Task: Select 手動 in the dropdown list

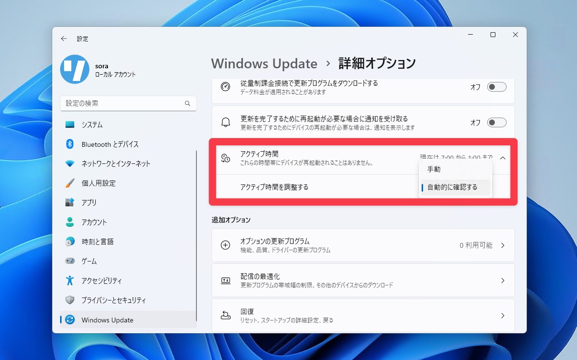Action: point(455,169)
